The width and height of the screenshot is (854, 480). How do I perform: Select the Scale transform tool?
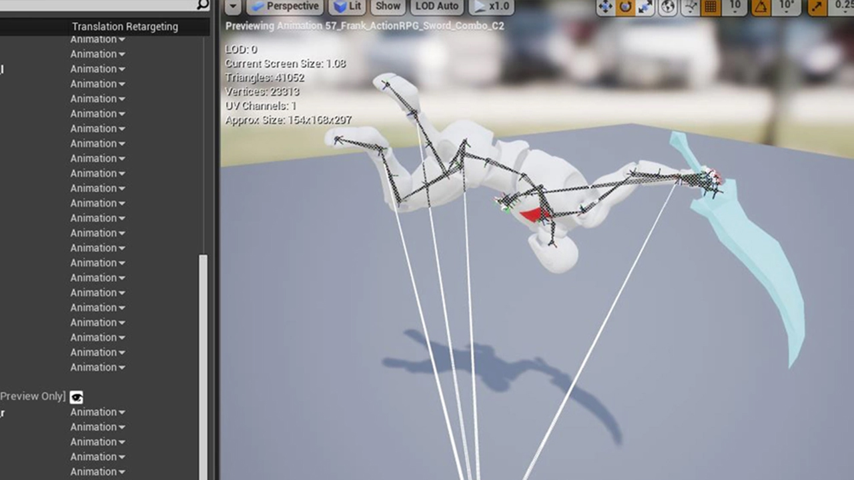(645, 7)
